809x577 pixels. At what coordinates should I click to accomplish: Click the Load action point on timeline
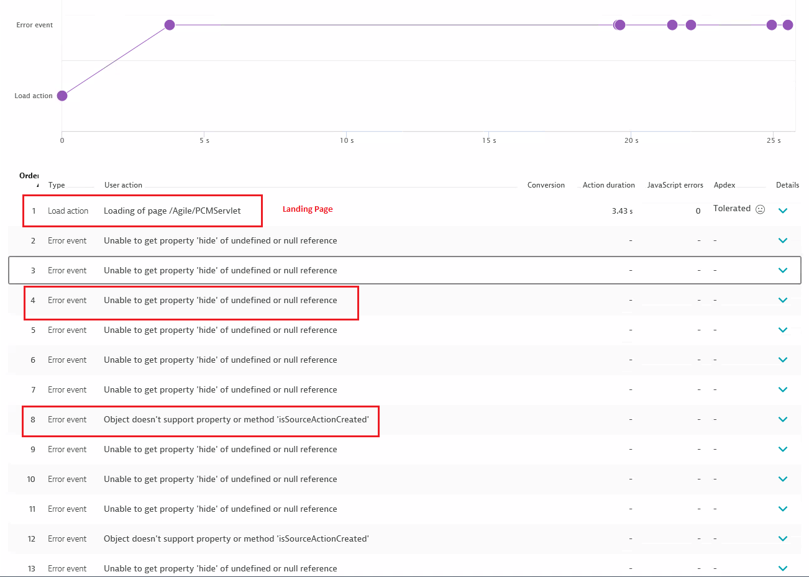click(62, 96)
